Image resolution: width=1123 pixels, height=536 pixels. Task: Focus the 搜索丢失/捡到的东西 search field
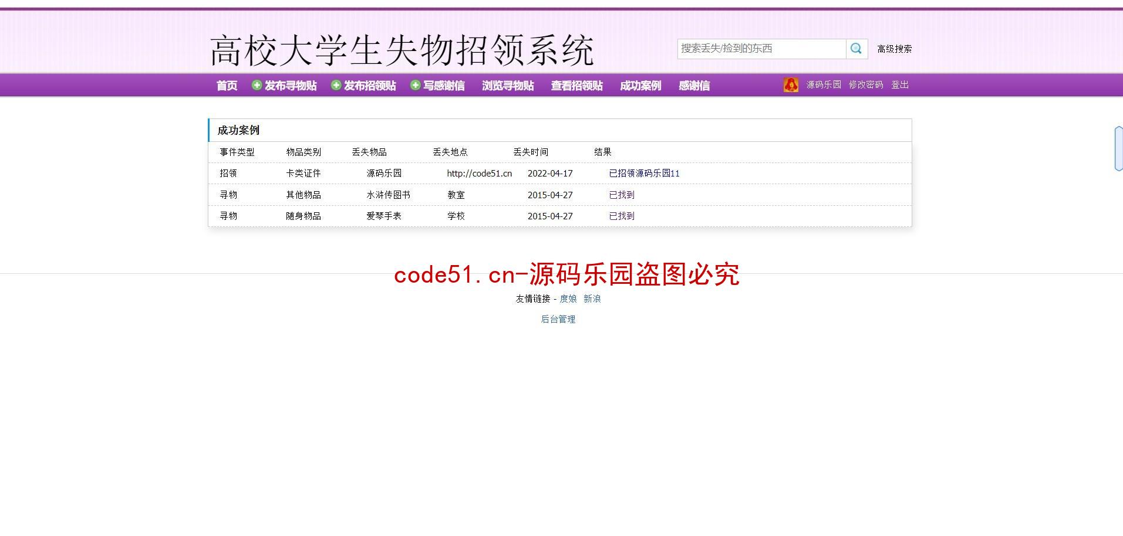(x=761, y=49)
